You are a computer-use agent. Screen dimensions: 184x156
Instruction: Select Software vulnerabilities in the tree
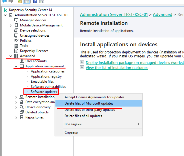coord(48,87)
